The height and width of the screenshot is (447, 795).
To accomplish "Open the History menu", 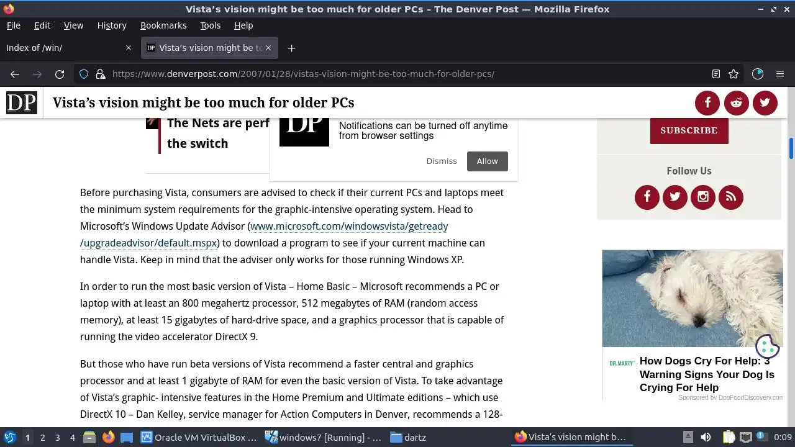I will [112, 25].
